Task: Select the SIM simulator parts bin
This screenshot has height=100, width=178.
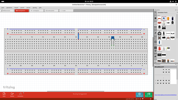Action: (155, 24)
